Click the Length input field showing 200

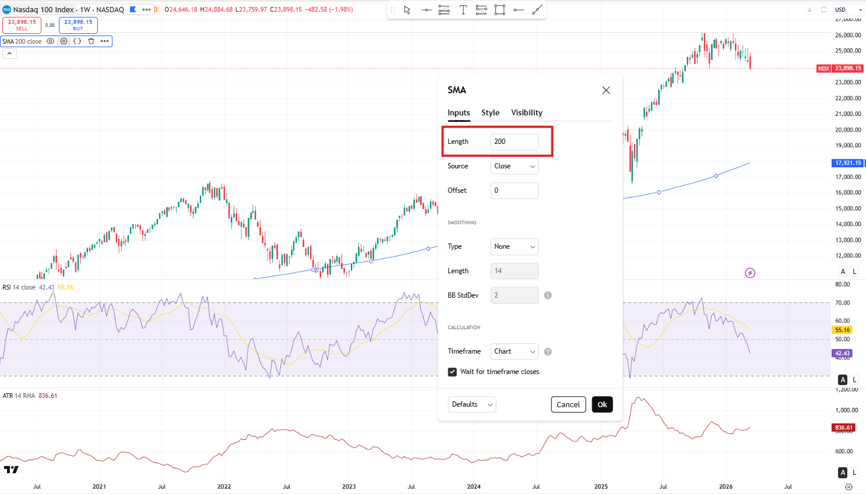(x=514, y=142)
